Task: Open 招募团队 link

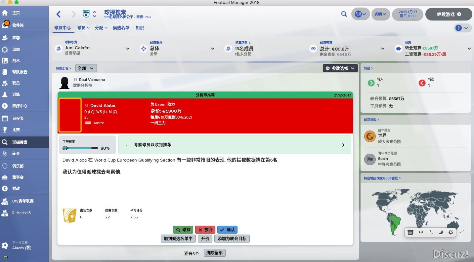Action: tap(242, 43)
